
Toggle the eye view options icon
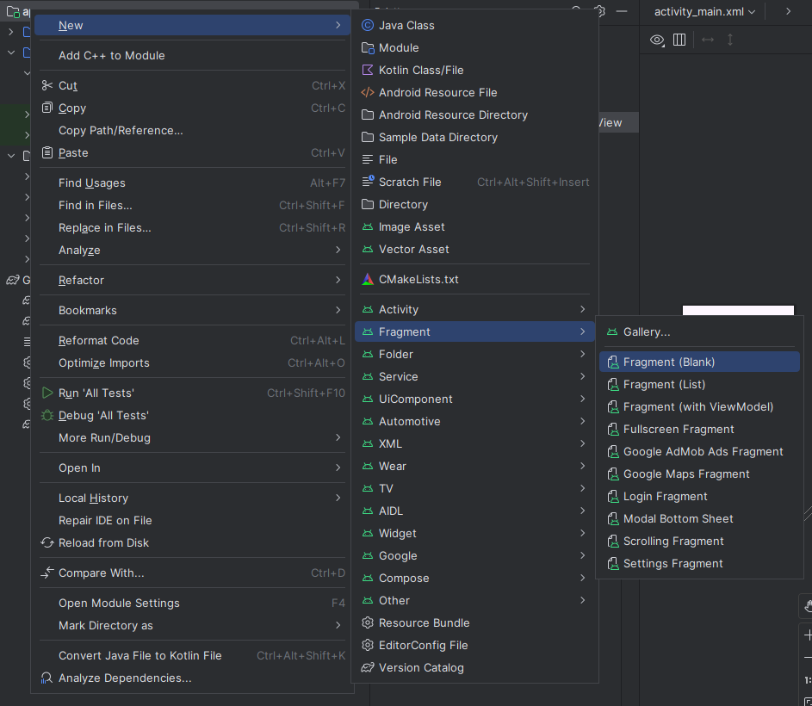[657, 40]
